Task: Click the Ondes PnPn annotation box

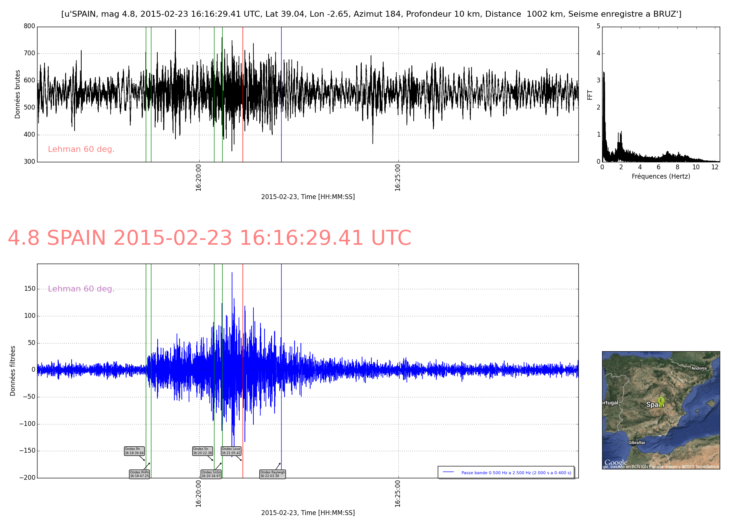Action: click(139, 474)
